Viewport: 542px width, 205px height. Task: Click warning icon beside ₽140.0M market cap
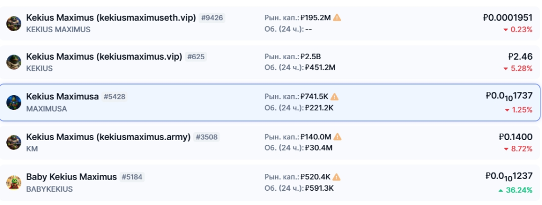pyautogui.click(x=337, y=137)
